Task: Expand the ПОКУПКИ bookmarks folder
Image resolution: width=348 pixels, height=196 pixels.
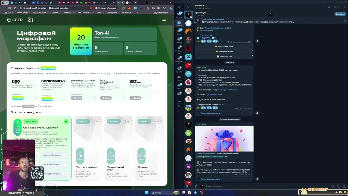Action: click(128, 13)
